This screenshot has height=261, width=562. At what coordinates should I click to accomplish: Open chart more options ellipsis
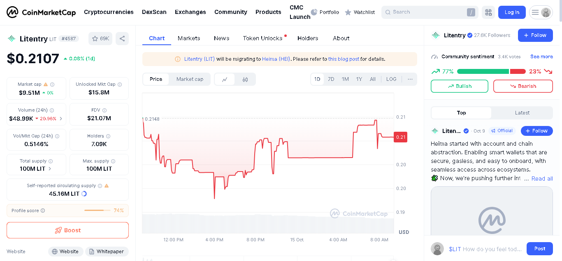pyautogui.click(x=410, y=79)
